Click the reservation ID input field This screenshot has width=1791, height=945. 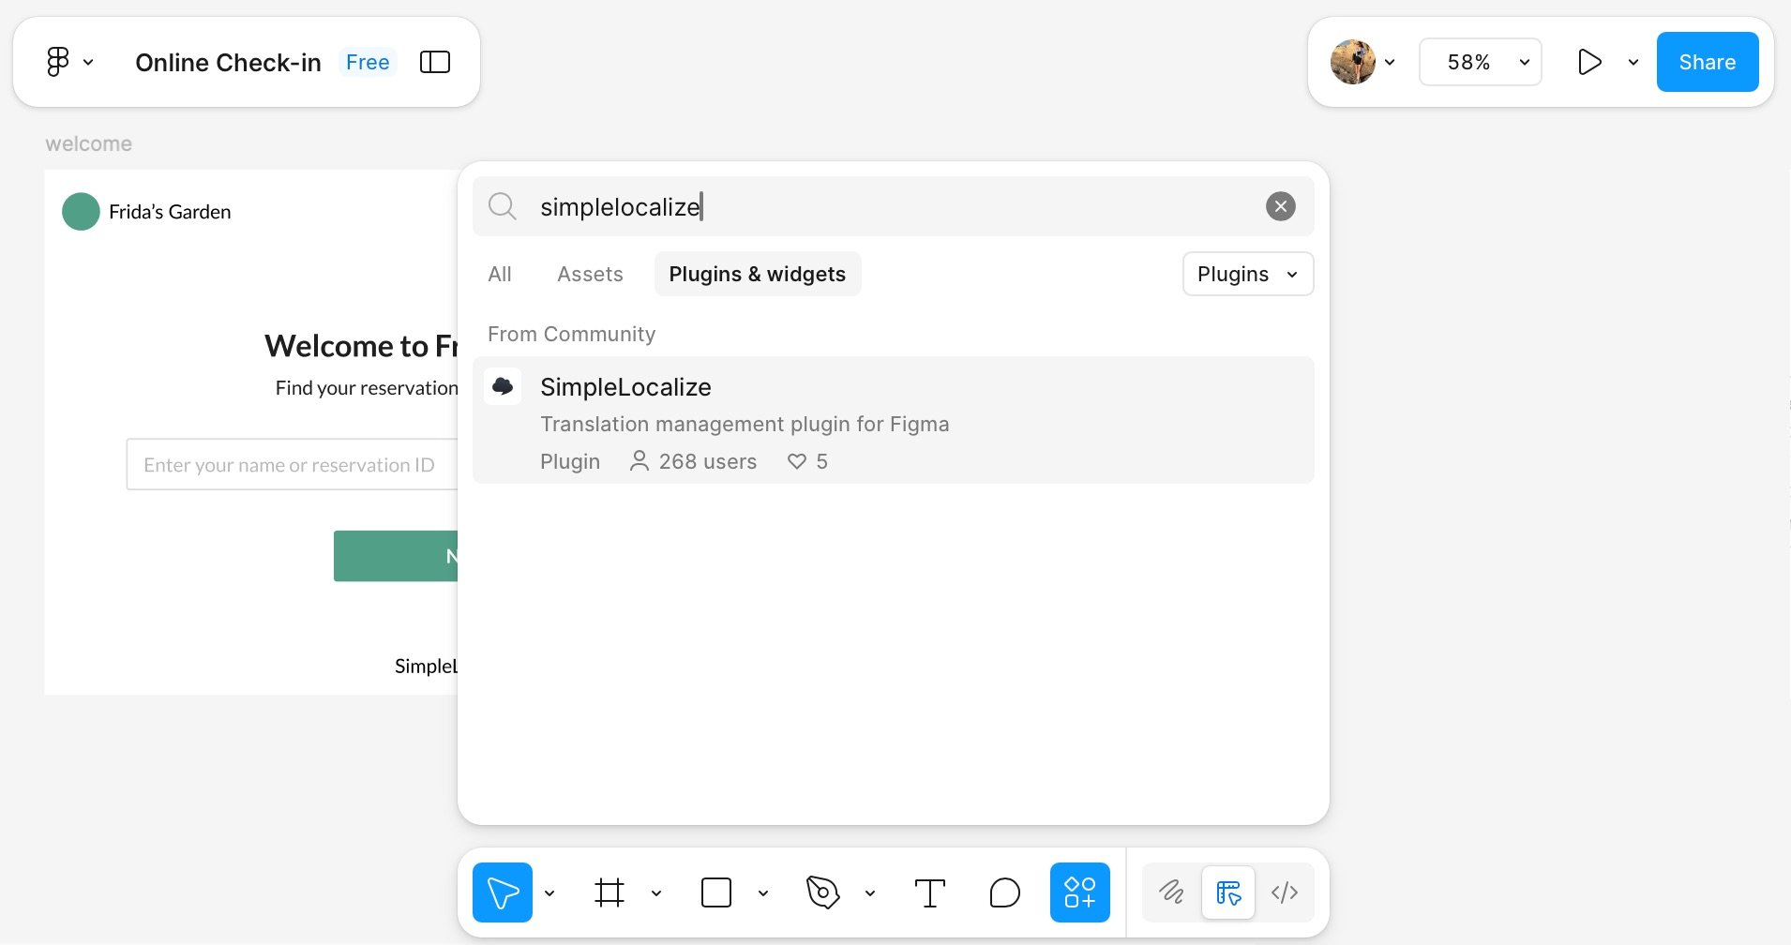(292, 464)
